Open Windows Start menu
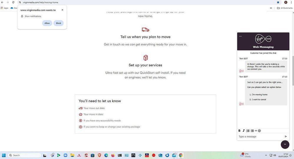Viewport: 294px width, 159px height. (4, 155)
